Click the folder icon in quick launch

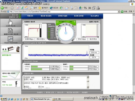pos(15,99)
